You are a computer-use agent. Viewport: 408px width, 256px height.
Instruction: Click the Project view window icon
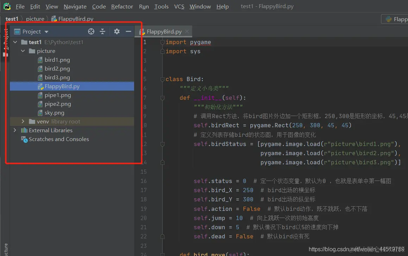[x=17, y=31]
